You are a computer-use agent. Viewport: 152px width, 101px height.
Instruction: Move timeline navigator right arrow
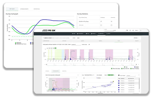[138, 64]
